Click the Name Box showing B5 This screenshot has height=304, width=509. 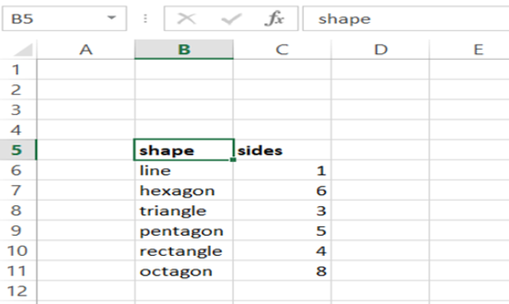(64, 19)
